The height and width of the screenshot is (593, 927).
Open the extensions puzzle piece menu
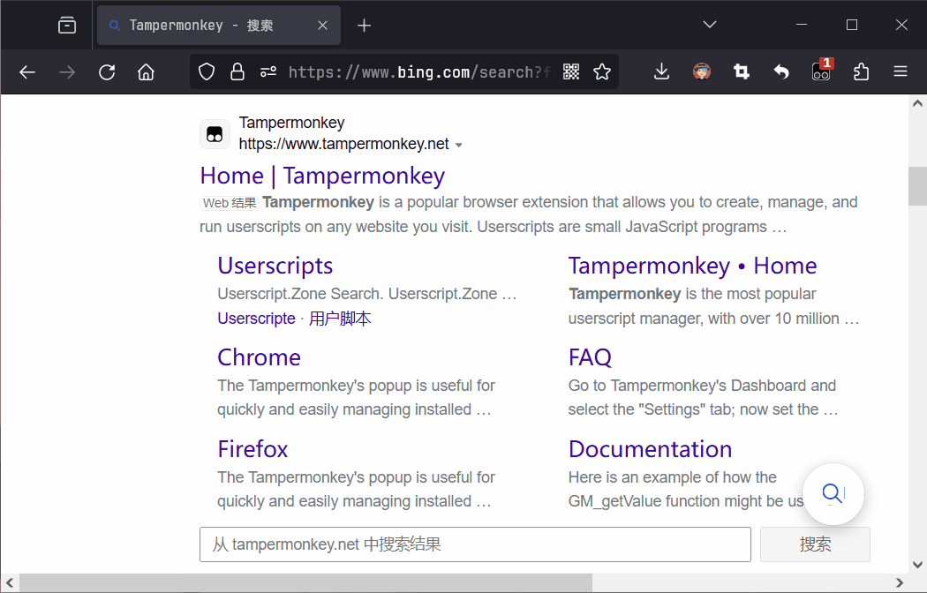coord(862,72)
